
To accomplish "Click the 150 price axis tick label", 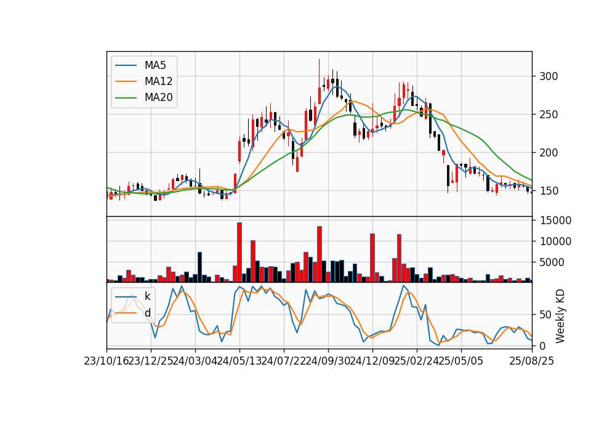I will [549, 191].
